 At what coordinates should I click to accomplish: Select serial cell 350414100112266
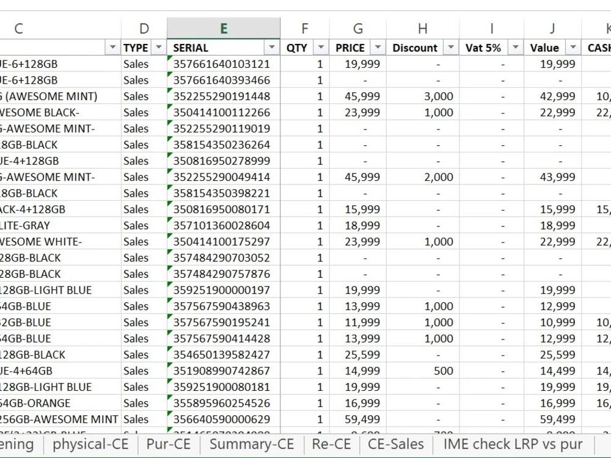point(223,112)
